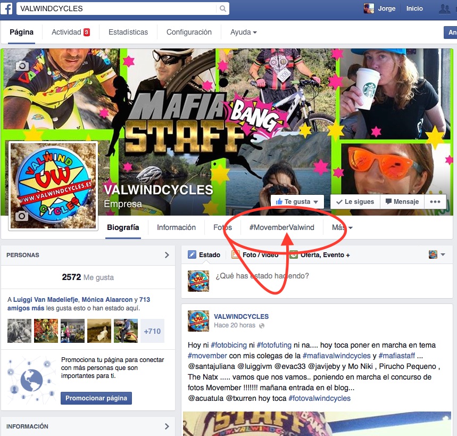Click the VALWINDCYCLES search field
Screen dimensions: 457x436
pos(117,9)
